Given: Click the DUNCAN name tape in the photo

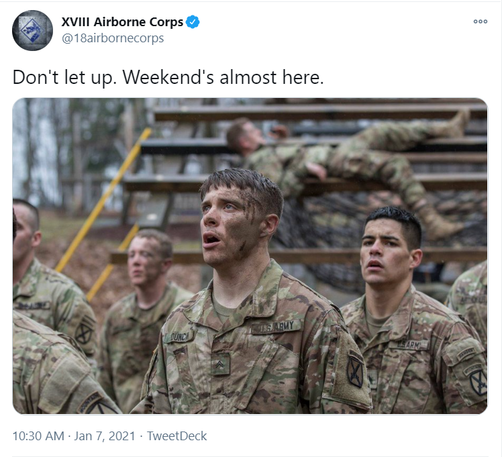Looking at the screenshot, I should [180, 336].
